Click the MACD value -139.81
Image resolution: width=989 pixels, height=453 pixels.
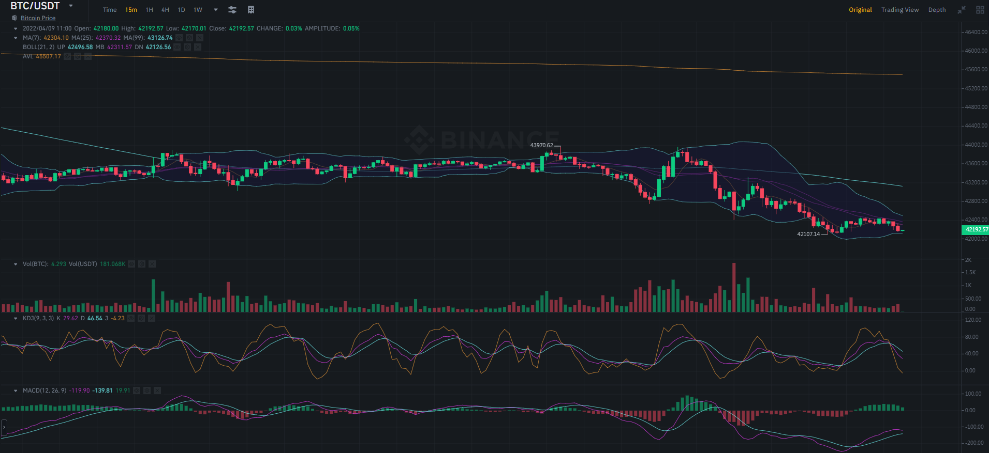pos(102,390)
